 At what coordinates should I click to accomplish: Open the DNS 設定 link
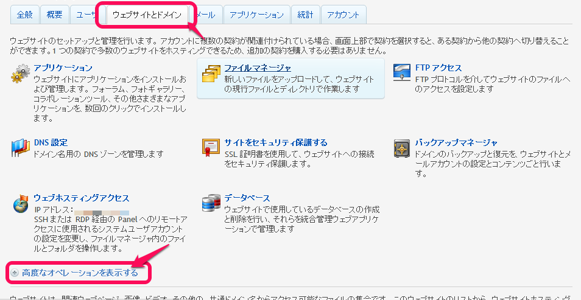tap(51, 142)
